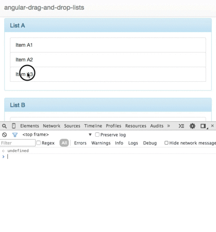Toggle device mode phone icon
This screenshot has height=232, width=216.
pyautogui.click(x=13, y=126)
